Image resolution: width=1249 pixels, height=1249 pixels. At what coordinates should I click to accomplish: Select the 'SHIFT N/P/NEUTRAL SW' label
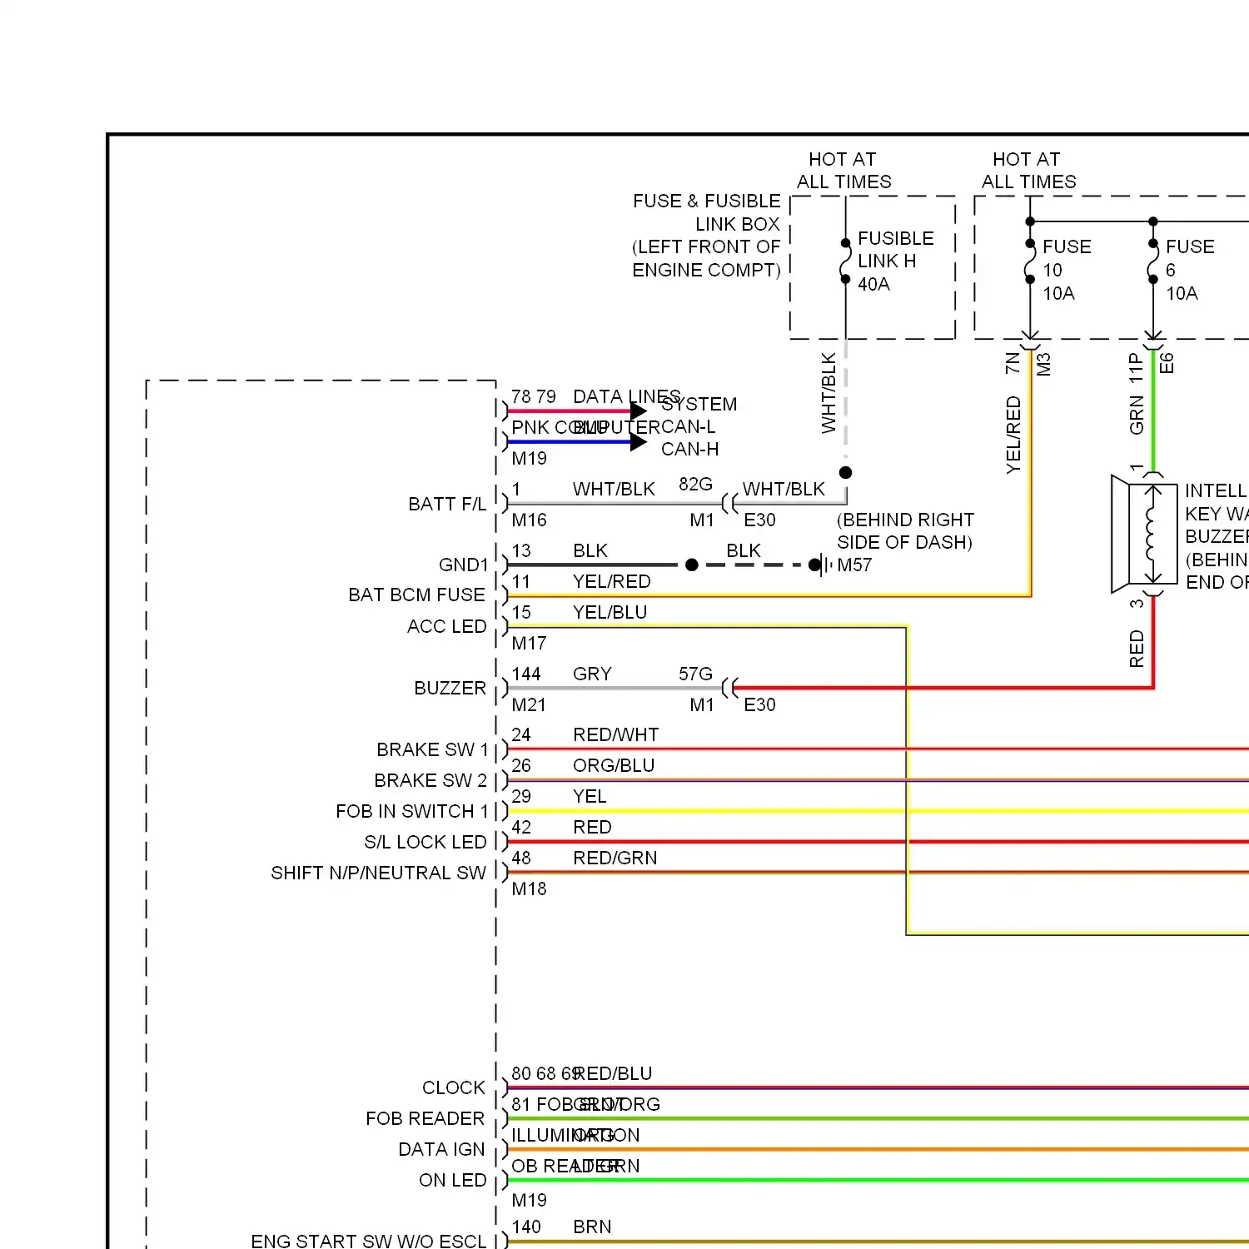coord(378,873)
